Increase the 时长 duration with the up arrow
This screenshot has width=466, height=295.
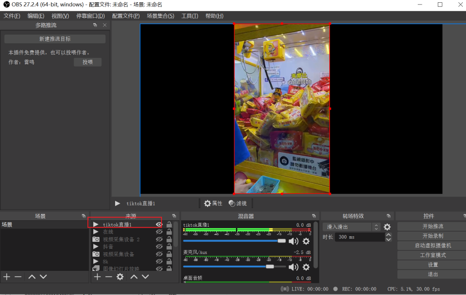388,235
